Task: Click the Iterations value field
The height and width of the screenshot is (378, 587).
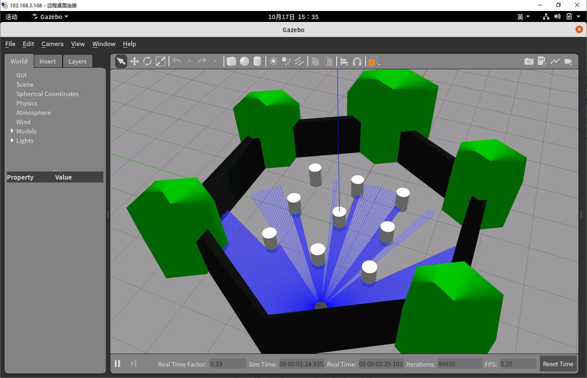Action: (x=460, y=364)
